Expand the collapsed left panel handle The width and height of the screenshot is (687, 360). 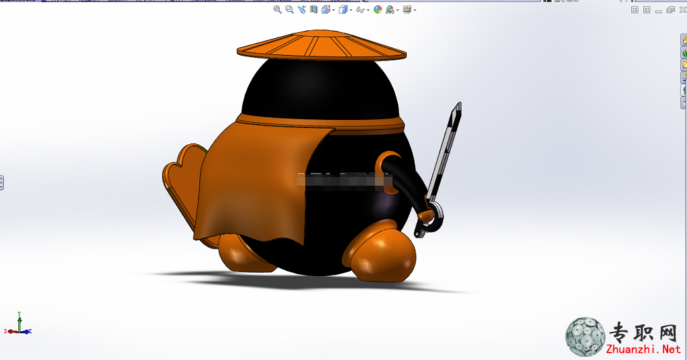tap(1, 182)
